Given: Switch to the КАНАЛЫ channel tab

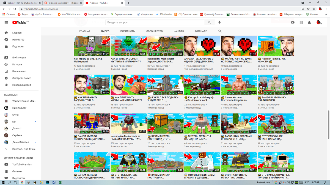Looking at the screenshot, I should (x=179, y=31).
